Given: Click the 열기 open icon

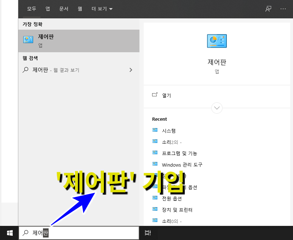Looking at the screenshot, I should 155,95.
